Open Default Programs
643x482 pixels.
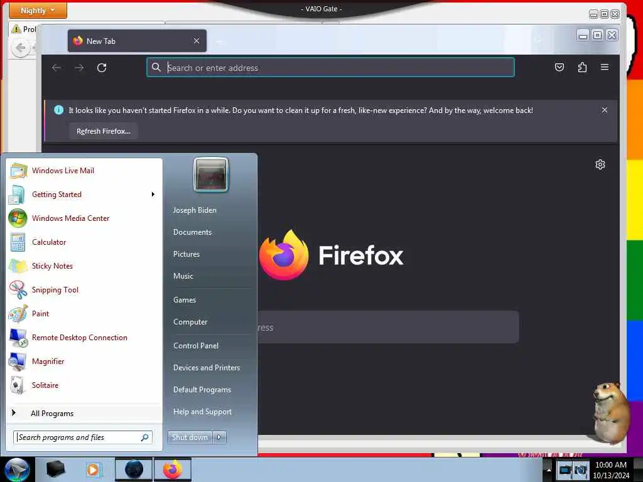pos(202,389)
